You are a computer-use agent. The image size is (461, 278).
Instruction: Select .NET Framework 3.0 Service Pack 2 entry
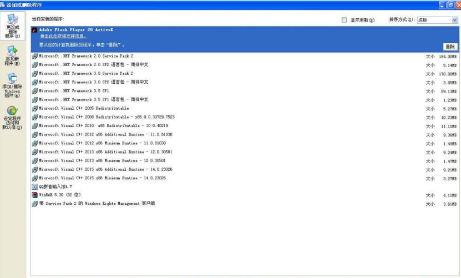coord(86,73)
